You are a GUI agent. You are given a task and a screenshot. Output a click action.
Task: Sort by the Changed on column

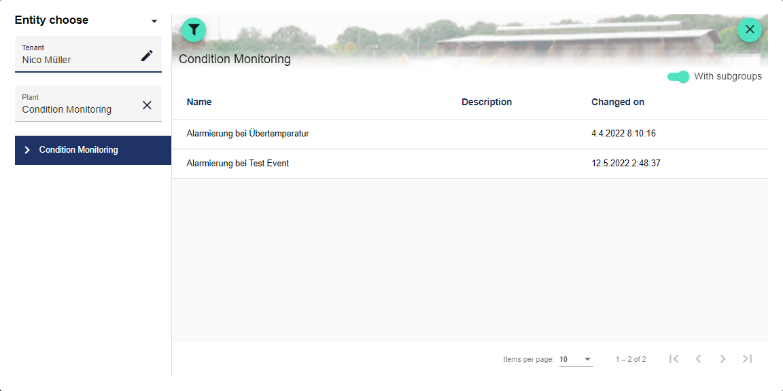click(x=617, y=102)
